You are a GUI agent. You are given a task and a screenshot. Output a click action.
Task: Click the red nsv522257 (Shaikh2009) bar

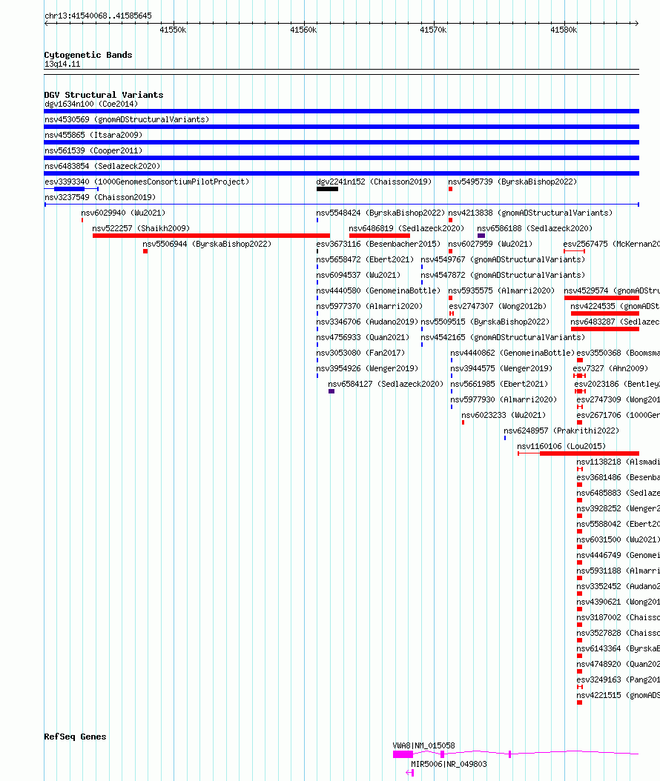click(x=211, y=236)
